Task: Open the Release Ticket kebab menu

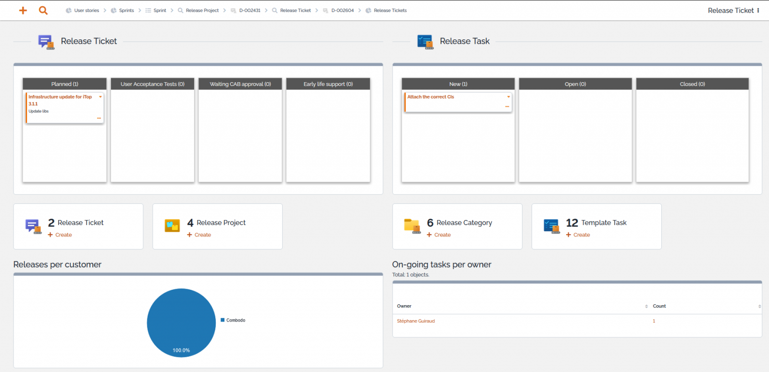Action: click(x=758, y=10)
